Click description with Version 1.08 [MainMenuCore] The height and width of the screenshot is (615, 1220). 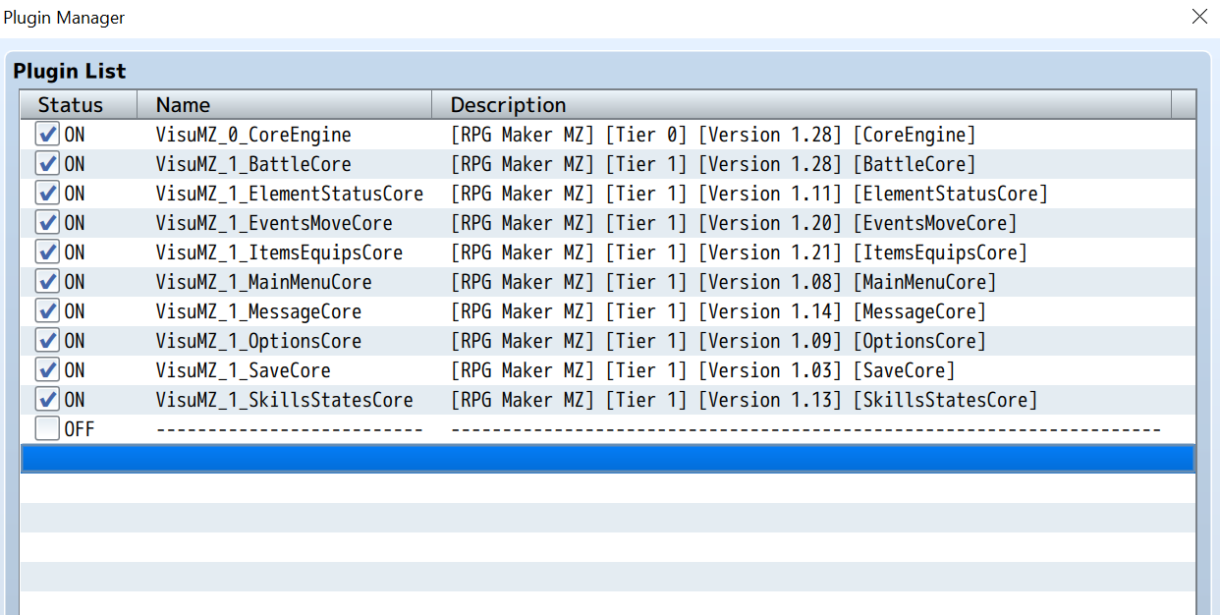723,282
